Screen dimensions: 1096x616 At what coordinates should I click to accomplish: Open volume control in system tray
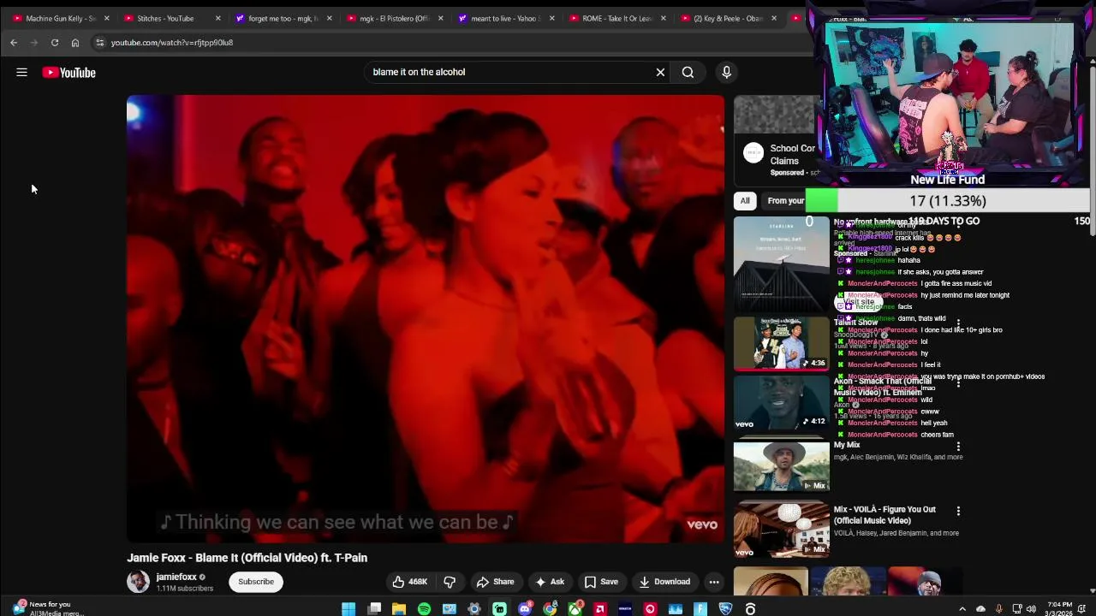tap(1031, 609)
